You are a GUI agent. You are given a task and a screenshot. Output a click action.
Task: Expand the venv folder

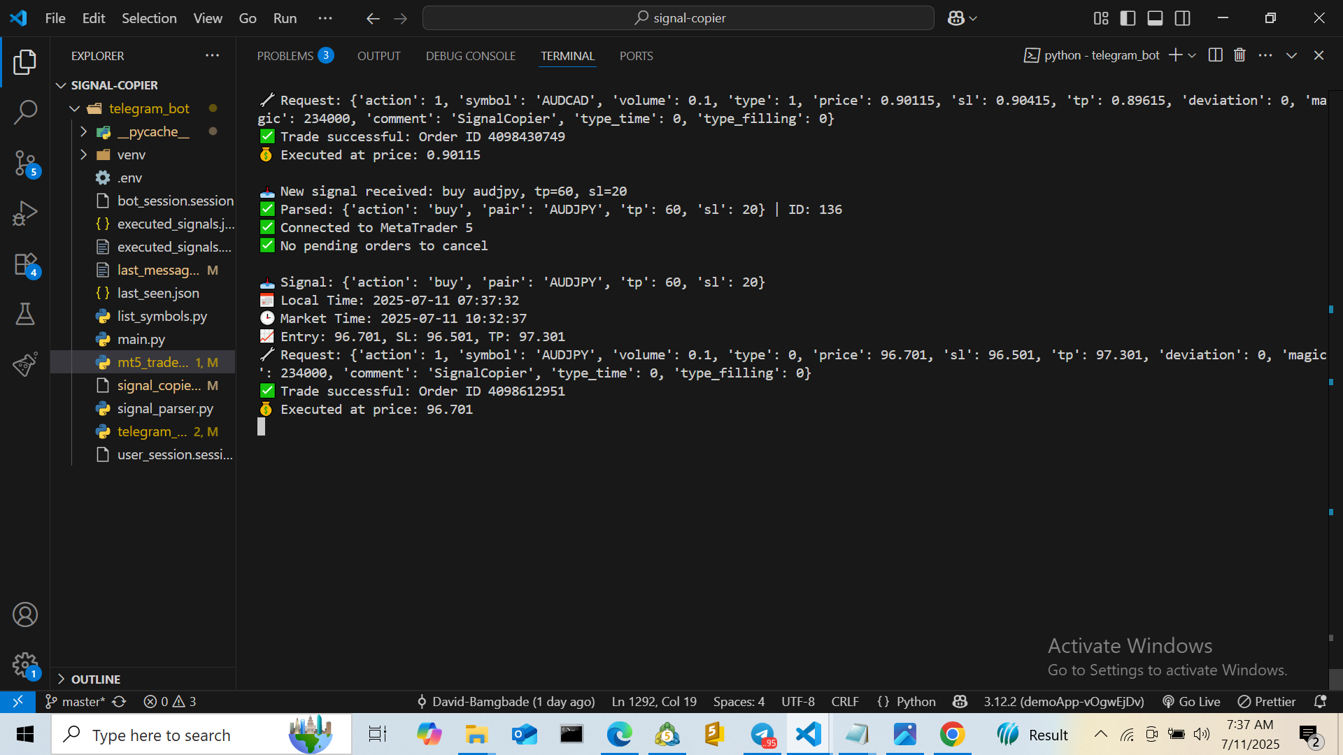83,154
